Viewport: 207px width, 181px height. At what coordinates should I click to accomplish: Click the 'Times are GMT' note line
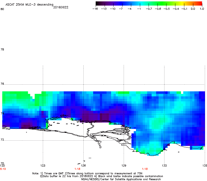coord(87,173)
